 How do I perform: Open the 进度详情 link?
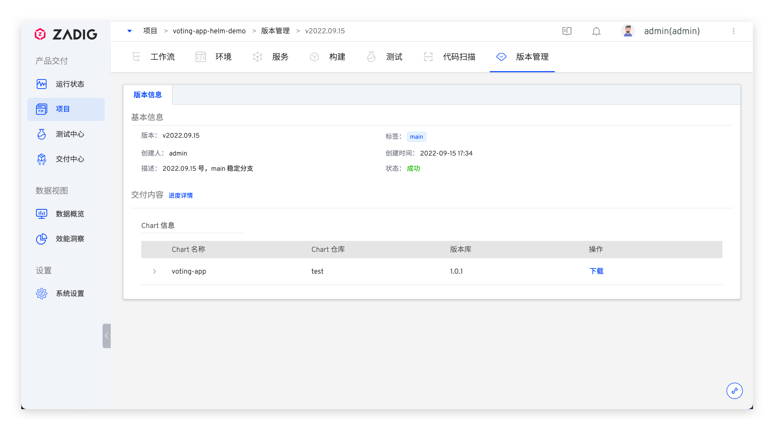pyautogui.click(x=181, y=195)
